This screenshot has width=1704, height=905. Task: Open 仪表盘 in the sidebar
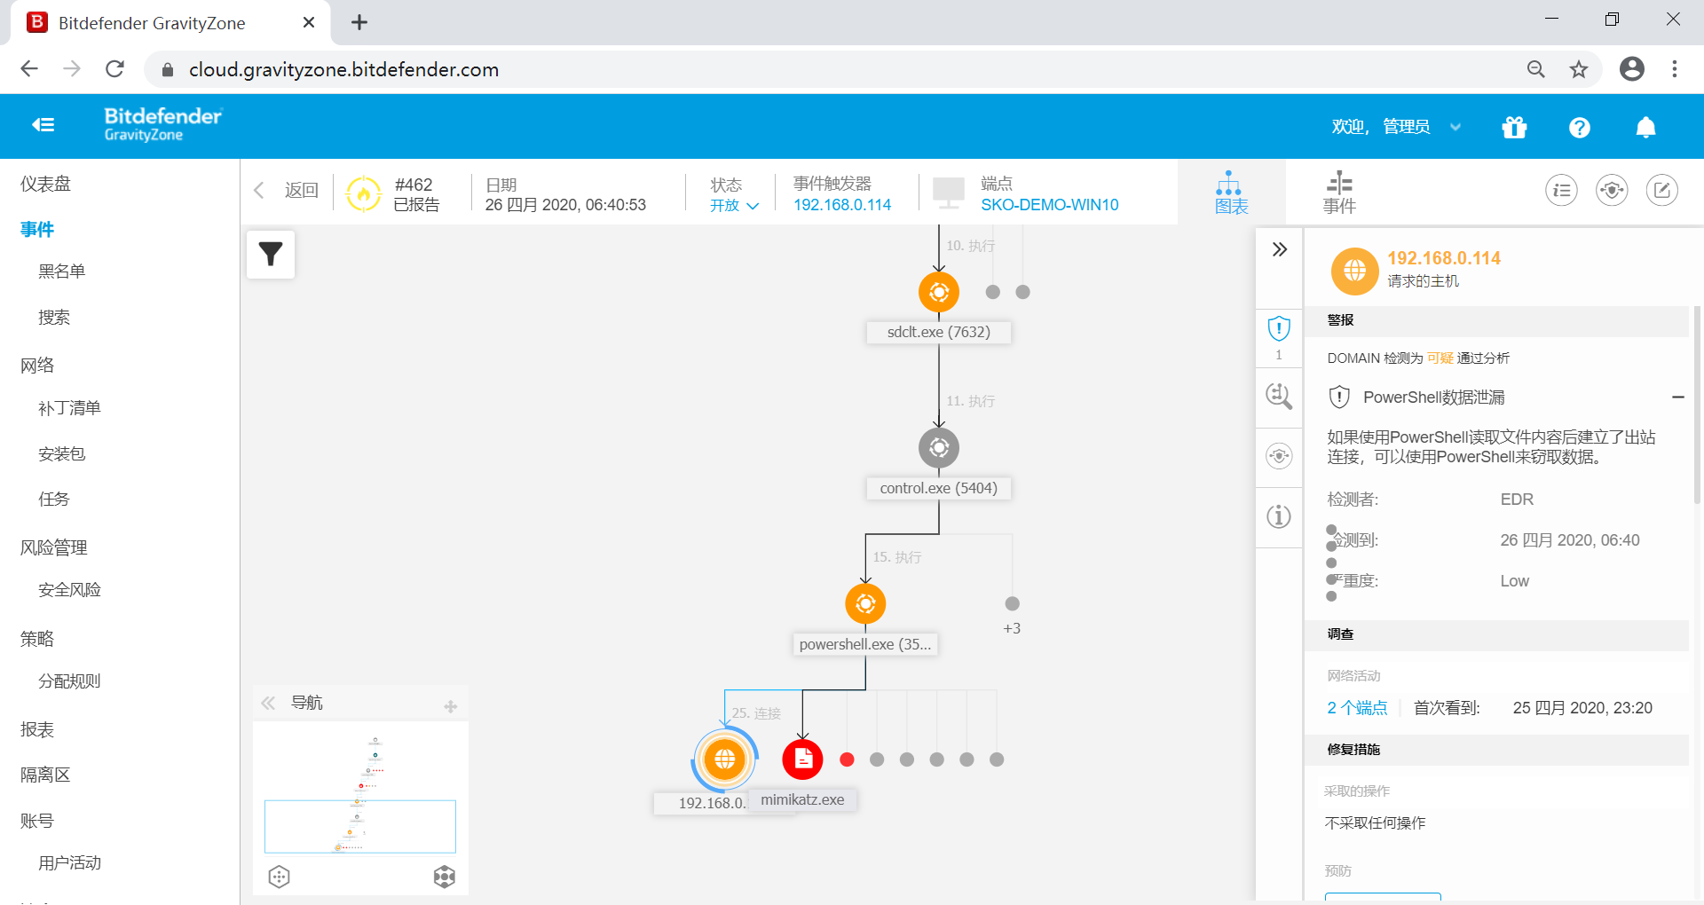click(x=45, y=184)
